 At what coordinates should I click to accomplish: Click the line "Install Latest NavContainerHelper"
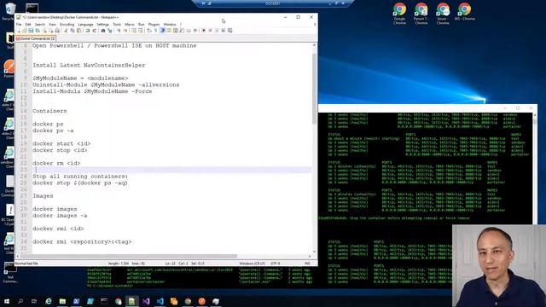point(89,65)
